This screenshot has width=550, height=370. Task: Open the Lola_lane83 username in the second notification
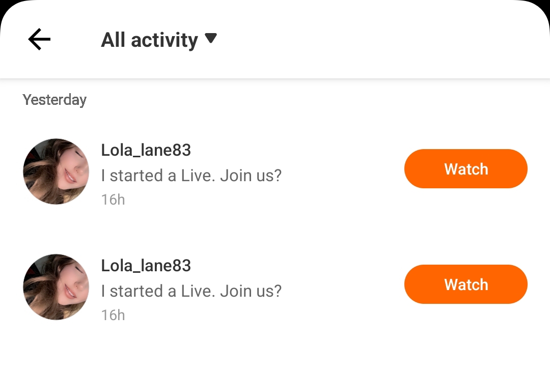pos(146,266)
